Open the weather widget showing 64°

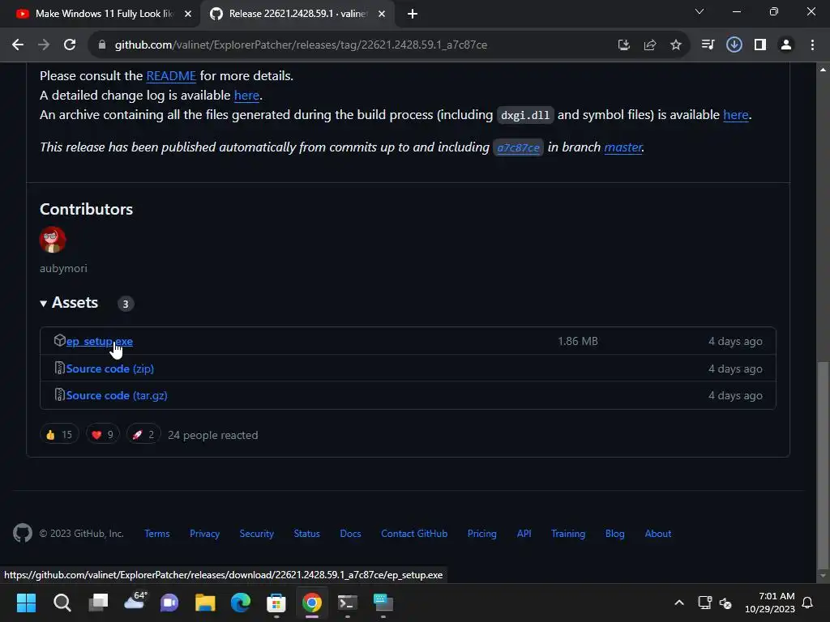(x=135, y=601)
